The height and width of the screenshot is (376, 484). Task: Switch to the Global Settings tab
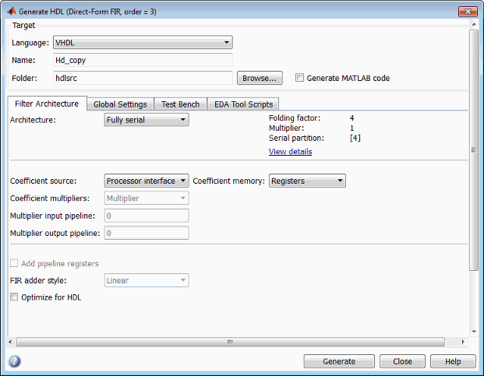coord(120,104)
